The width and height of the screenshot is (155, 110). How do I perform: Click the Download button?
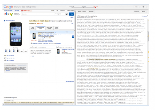pyautogui.click(x=136, y=12)
